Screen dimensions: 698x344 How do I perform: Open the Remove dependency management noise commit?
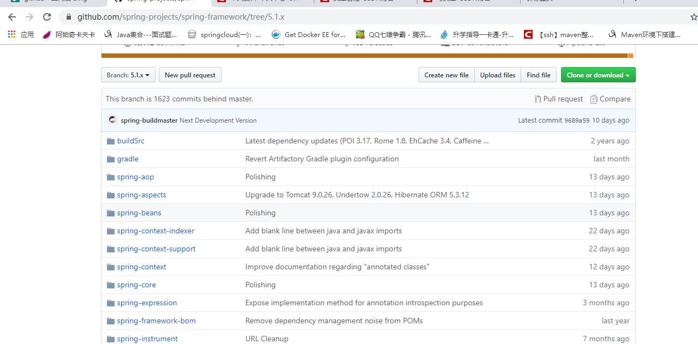334,321
